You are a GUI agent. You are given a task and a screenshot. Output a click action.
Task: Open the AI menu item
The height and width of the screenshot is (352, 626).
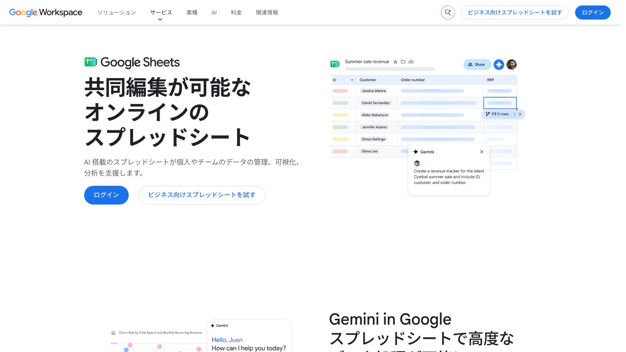(x=214, y=13)
